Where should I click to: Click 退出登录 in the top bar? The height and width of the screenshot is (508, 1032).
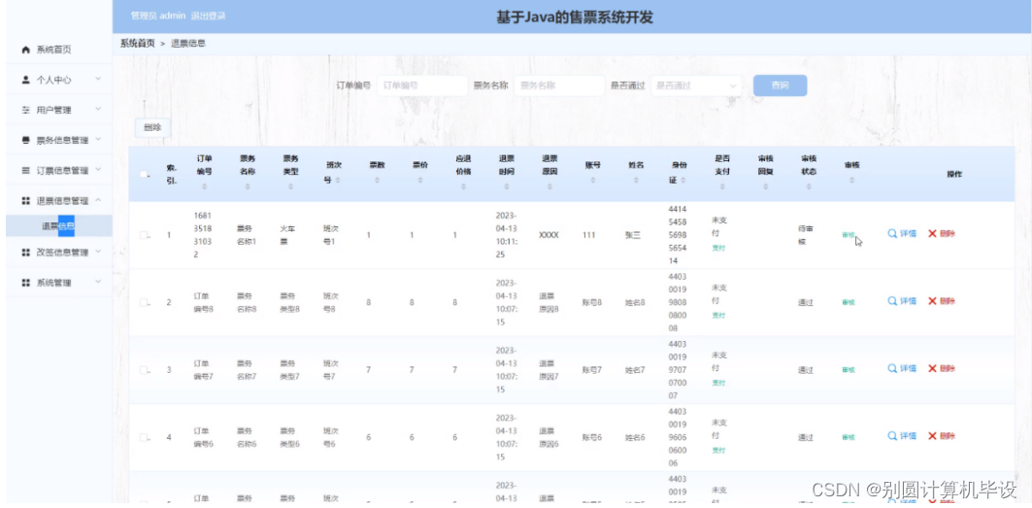click(x=208, y=16)
